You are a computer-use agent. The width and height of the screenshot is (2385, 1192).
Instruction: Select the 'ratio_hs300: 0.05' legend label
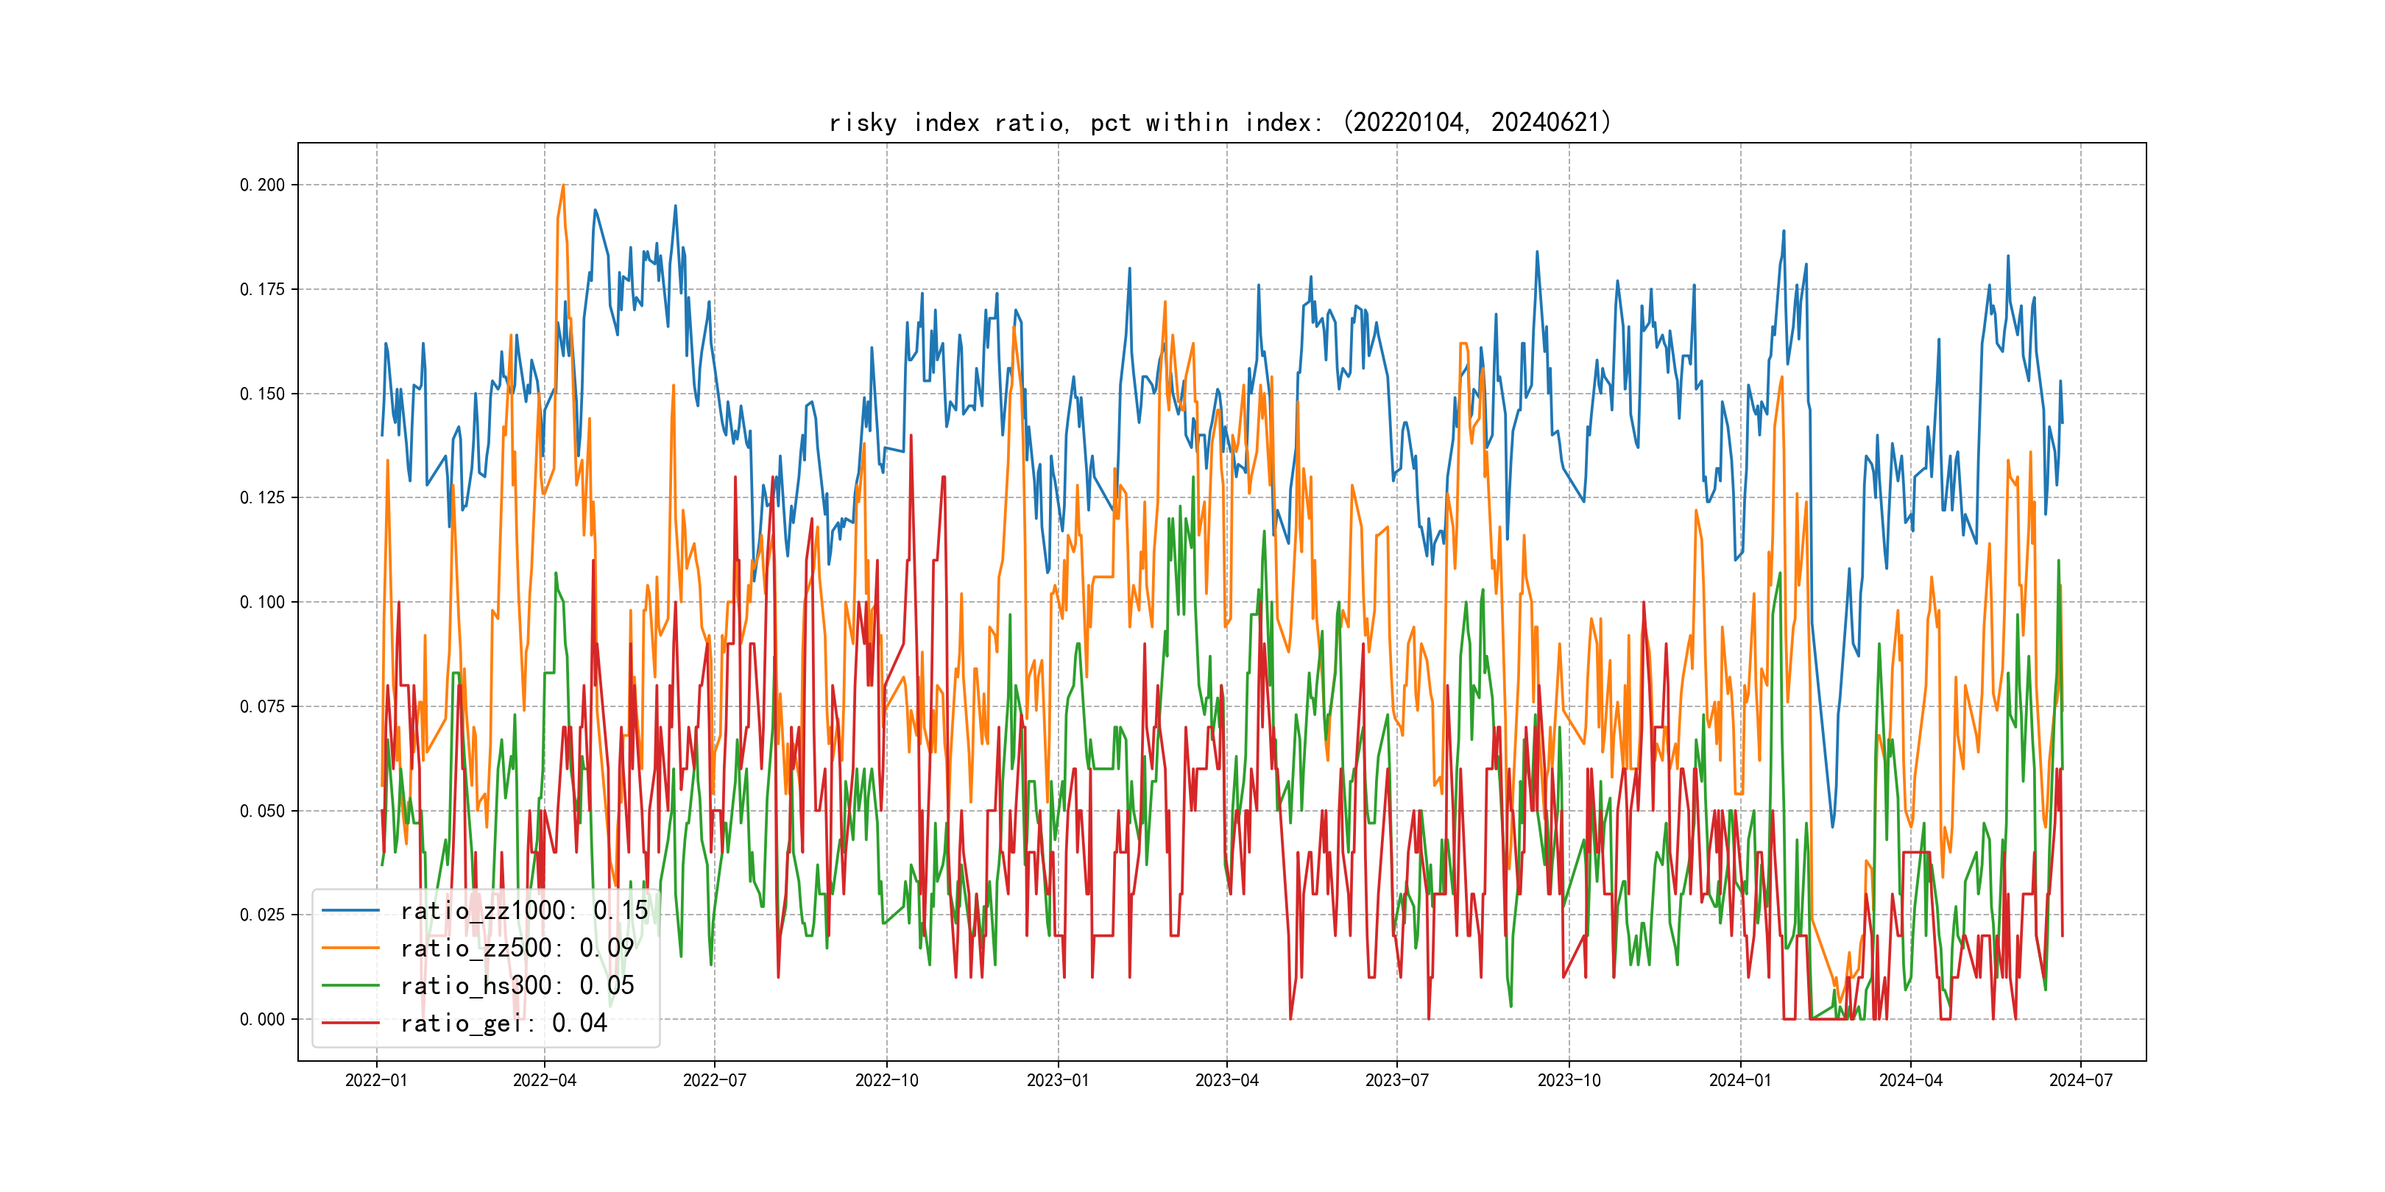click(x=517, y=986)
